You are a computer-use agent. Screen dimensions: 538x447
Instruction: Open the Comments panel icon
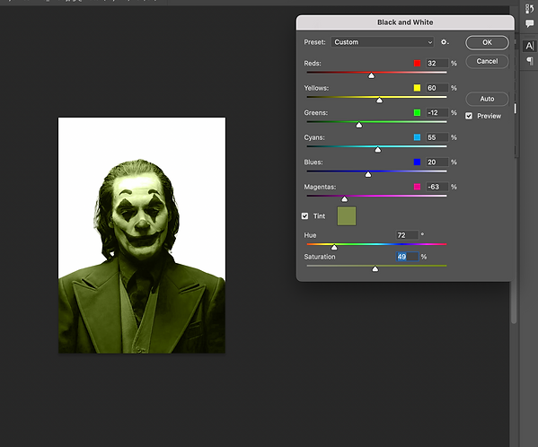coord(529,23)
